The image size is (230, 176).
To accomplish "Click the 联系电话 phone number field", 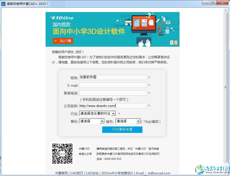I will coord(113,93).
